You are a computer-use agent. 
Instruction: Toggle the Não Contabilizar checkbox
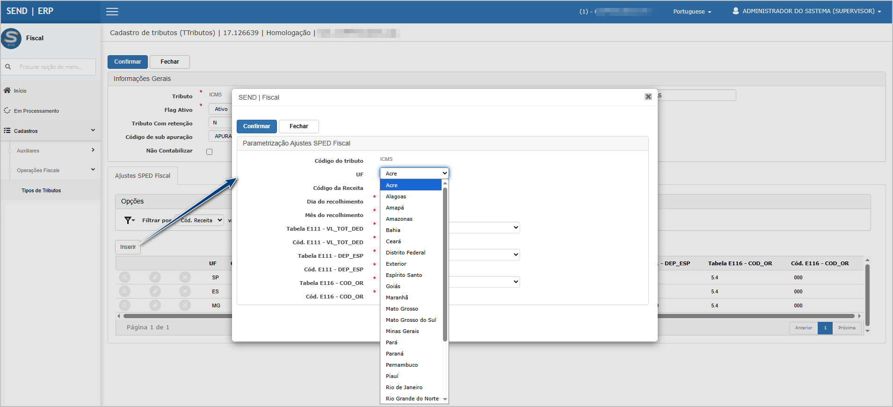click(209, 152)
